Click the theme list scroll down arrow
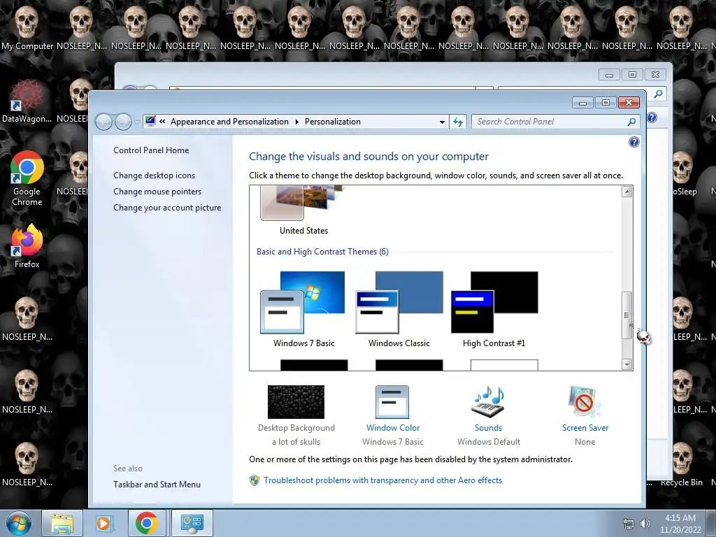 coord(627,364)
